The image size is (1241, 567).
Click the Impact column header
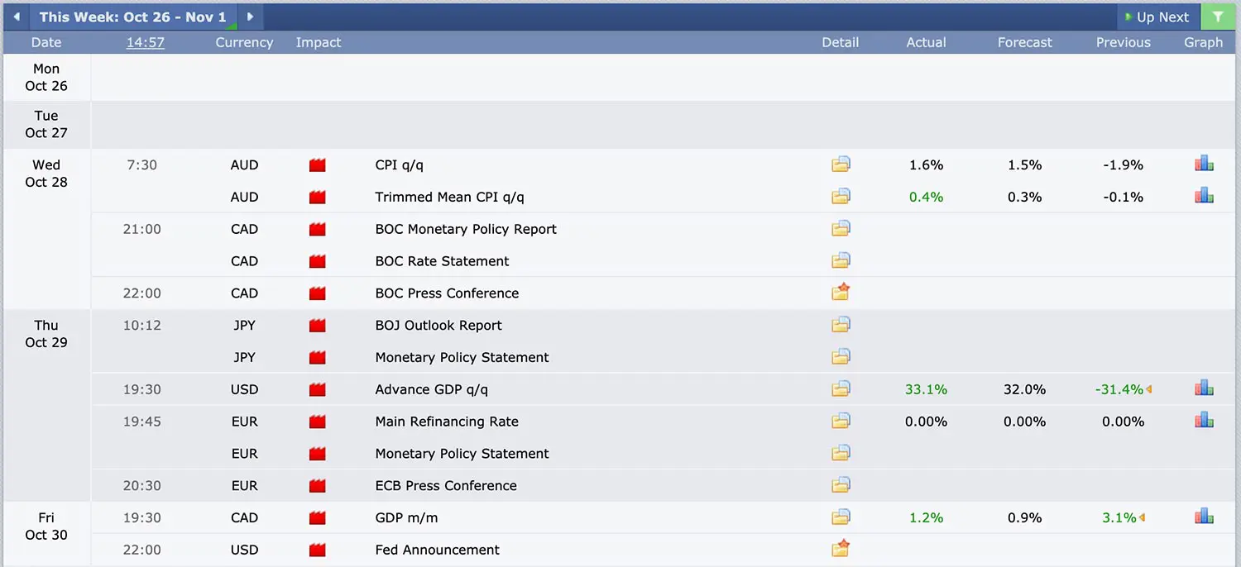click(319, 42)
